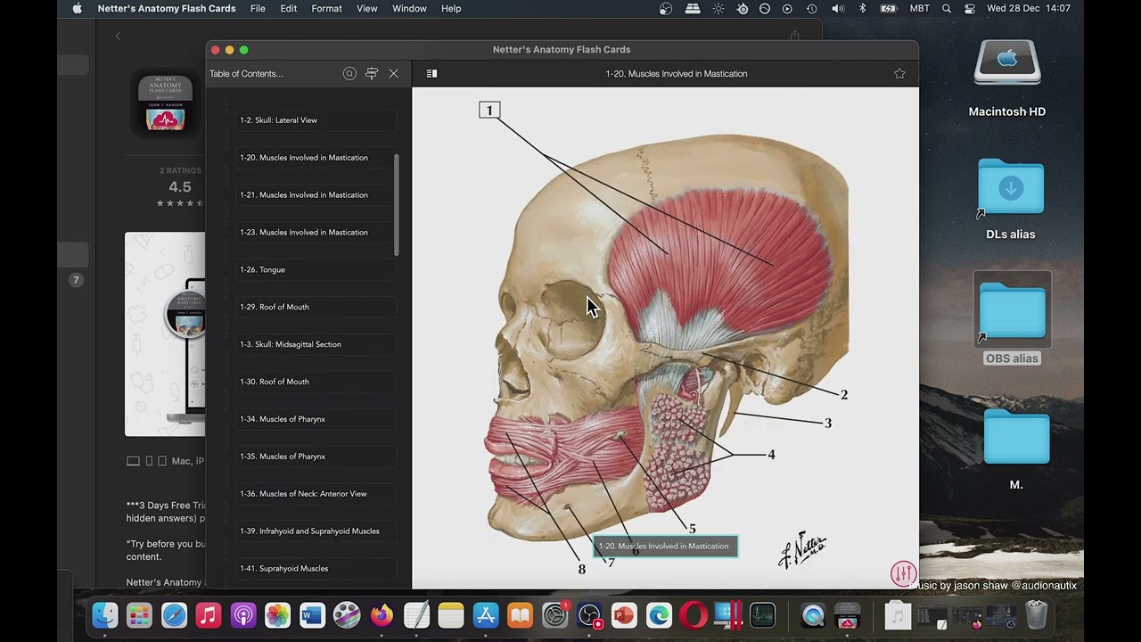Open Photos from the Dock
The width and height of the screenshot is (1141, 642).
coord(277,615)
